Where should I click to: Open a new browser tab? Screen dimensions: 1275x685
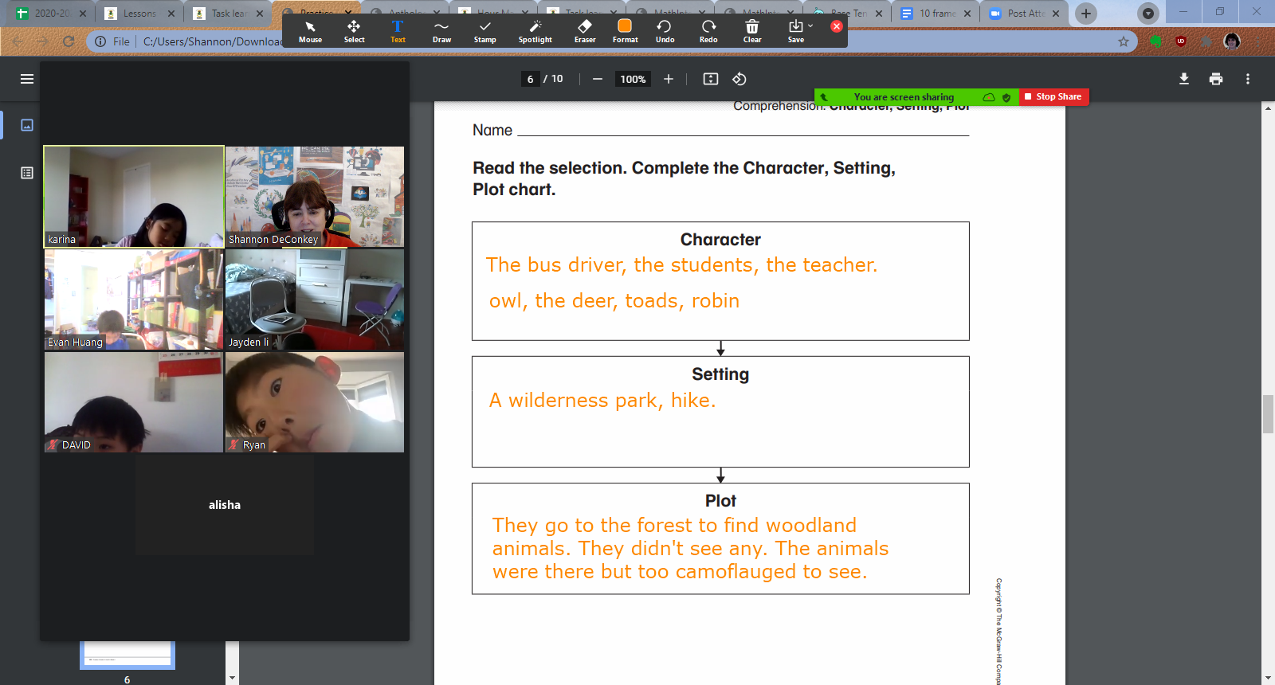pos(1086,14)
